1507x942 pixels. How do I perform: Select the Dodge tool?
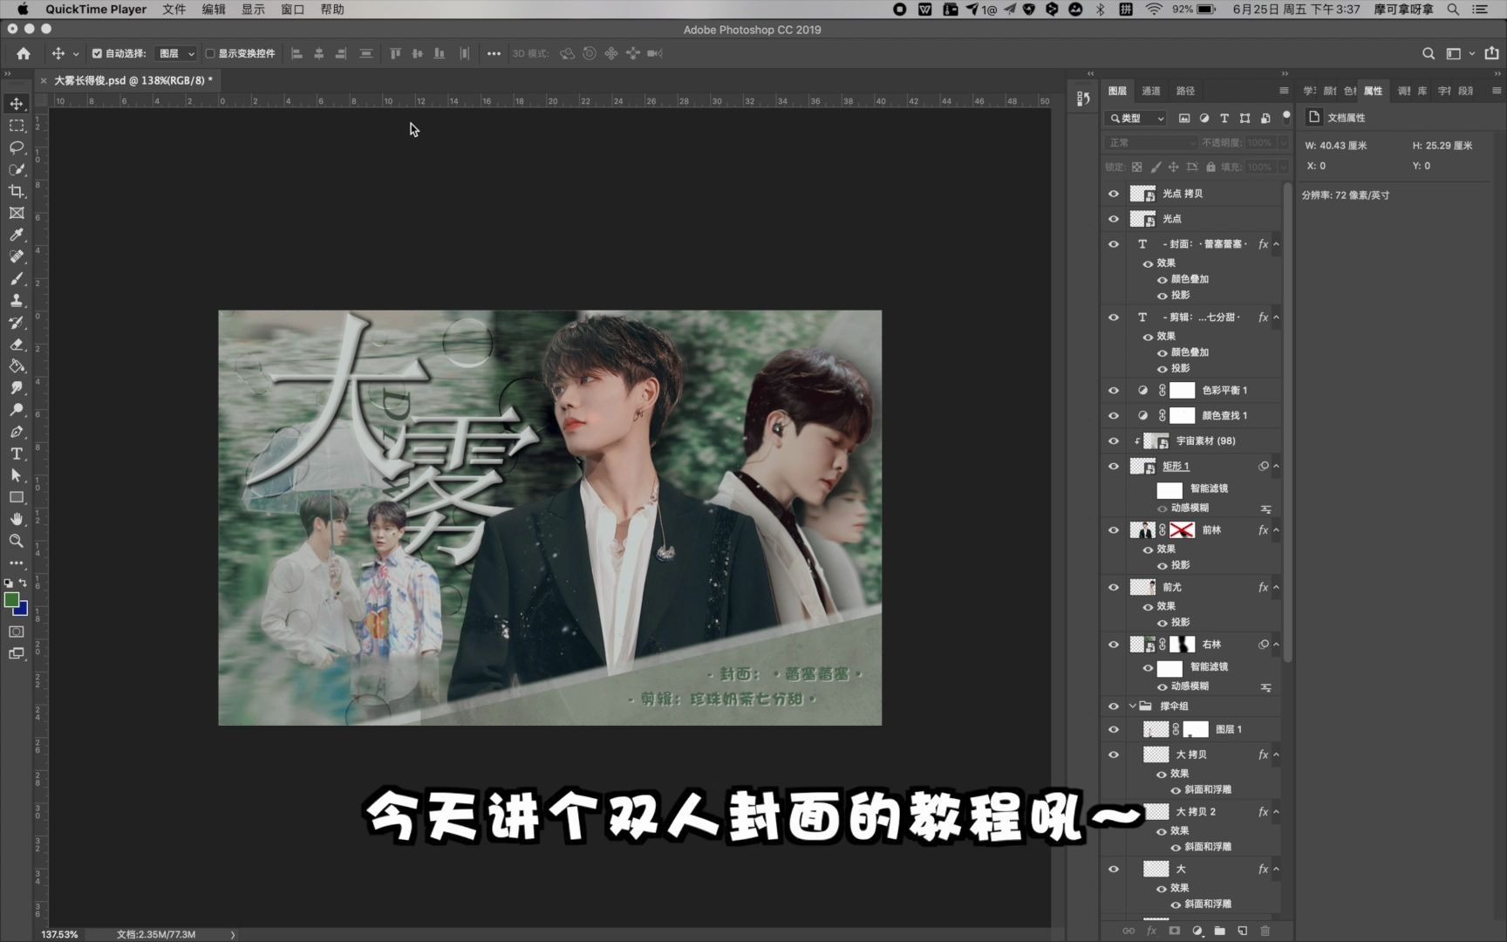17,410
